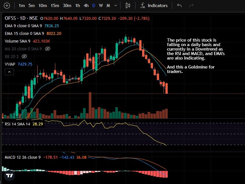The width and height of the screenshot is (245, 184).
Task: Click the redo arrow
Action: 191,6
